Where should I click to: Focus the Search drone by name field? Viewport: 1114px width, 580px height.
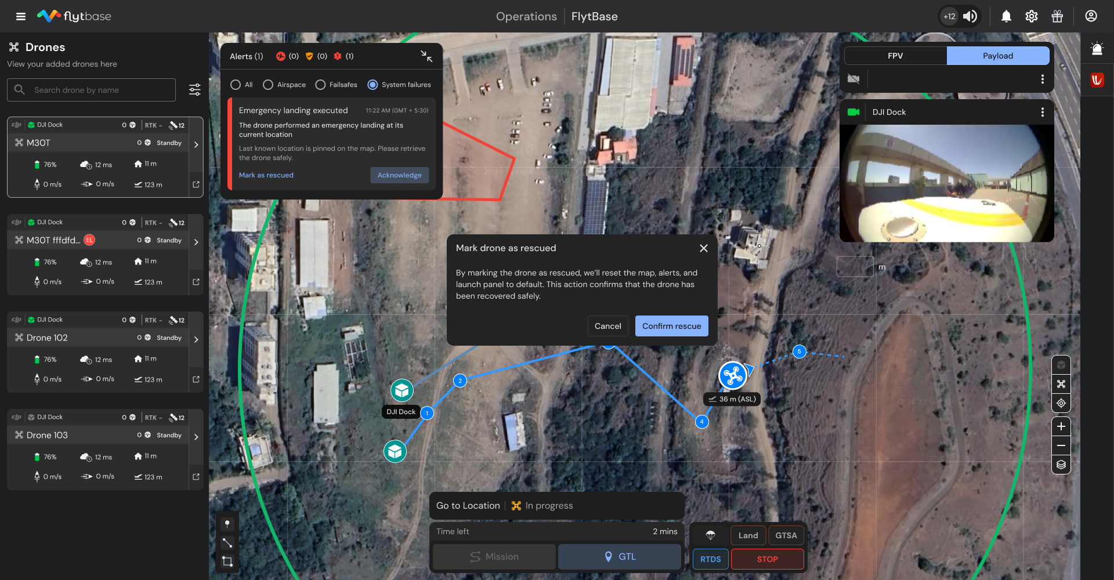[91, 90]
